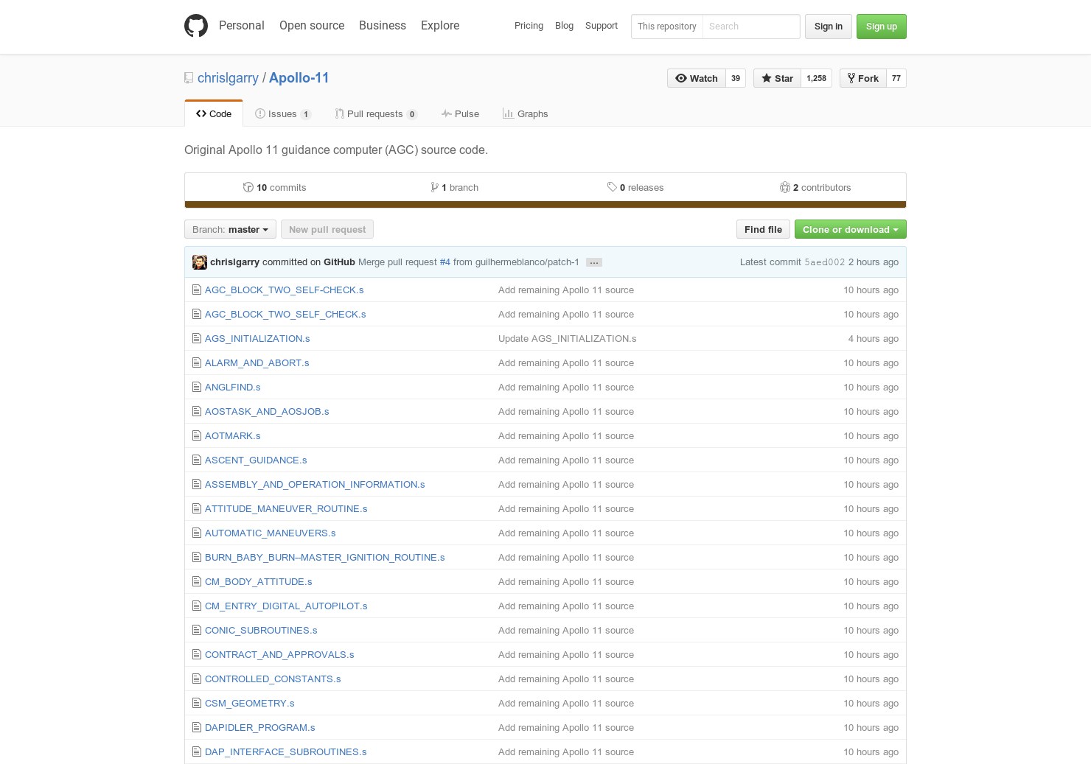Open the Branch: master dropdown
This screenshot has height=764, width=1091.
tap(230, 230)
